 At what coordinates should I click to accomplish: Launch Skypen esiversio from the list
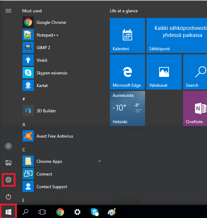pos(62,73)
